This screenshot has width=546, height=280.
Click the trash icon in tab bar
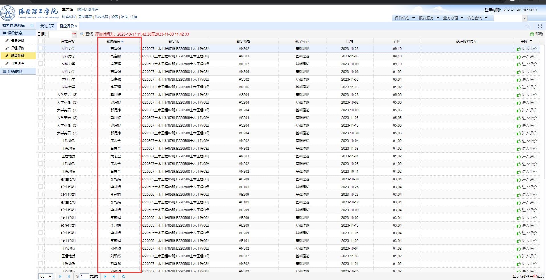tap(528, 26)
